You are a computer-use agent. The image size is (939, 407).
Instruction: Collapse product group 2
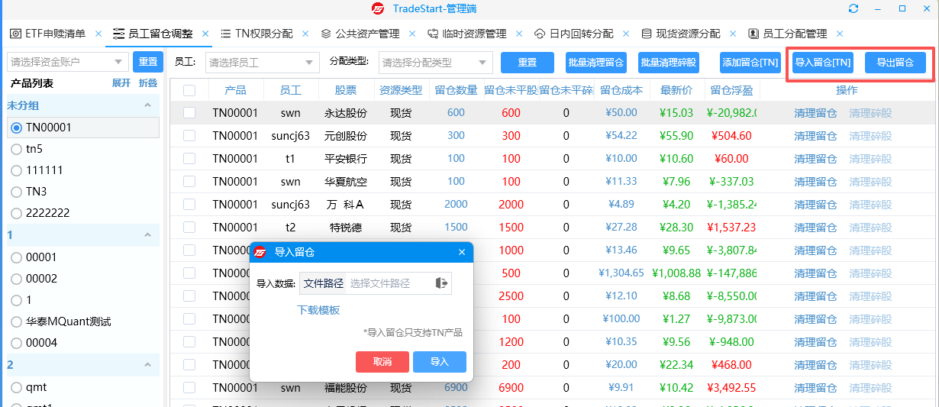(x=148, y=365)
